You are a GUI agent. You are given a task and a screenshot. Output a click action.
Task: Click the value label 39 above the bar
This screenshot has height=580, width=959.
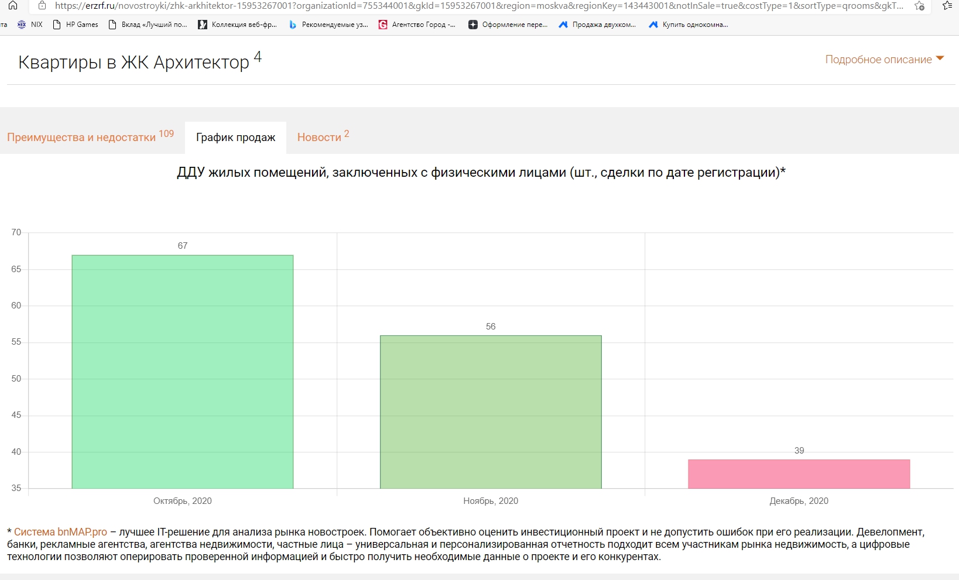click(799, 451)
